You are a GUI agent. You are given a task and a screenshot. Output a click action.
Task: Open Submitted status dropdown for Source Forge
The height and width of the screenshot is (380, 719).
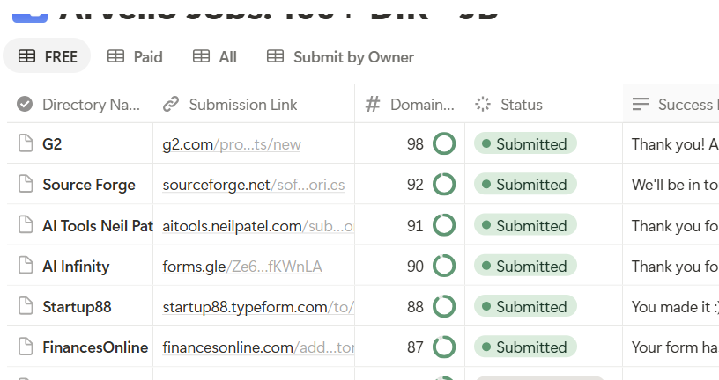coord(525,184)
